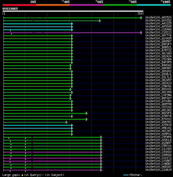Click the magenta arrowhead of UniRef100_C1MI13
This screenshot has width=173, height=177.
pos(141,33)
